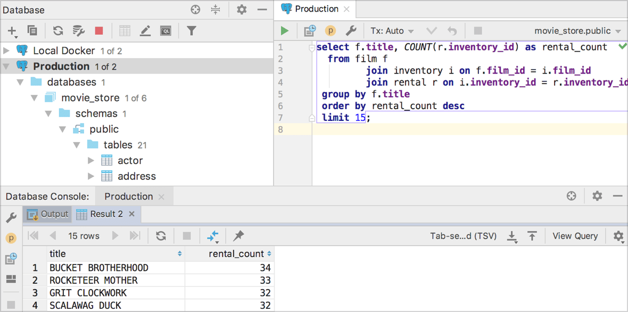The height and width of the screenshot is (312, 628).
Task: Expand the Local Docker data source
Action: click(6, 51)
